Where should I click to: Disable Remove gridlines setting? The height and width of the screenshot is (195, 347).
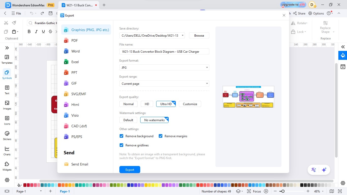121,145
